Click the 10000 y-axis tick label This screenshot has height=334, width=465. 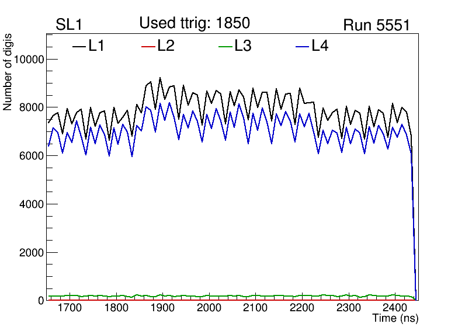27,60
